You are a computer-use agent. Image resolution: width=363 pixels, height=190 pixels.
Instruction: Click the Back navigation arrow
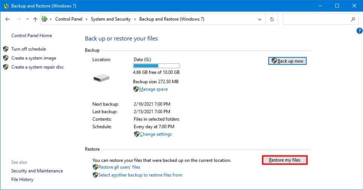click(7, 19)
